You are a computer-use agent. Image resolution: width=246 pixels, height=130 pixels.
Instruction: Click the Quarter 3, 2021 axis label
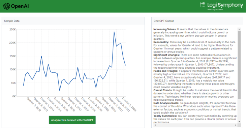[116, 104]
